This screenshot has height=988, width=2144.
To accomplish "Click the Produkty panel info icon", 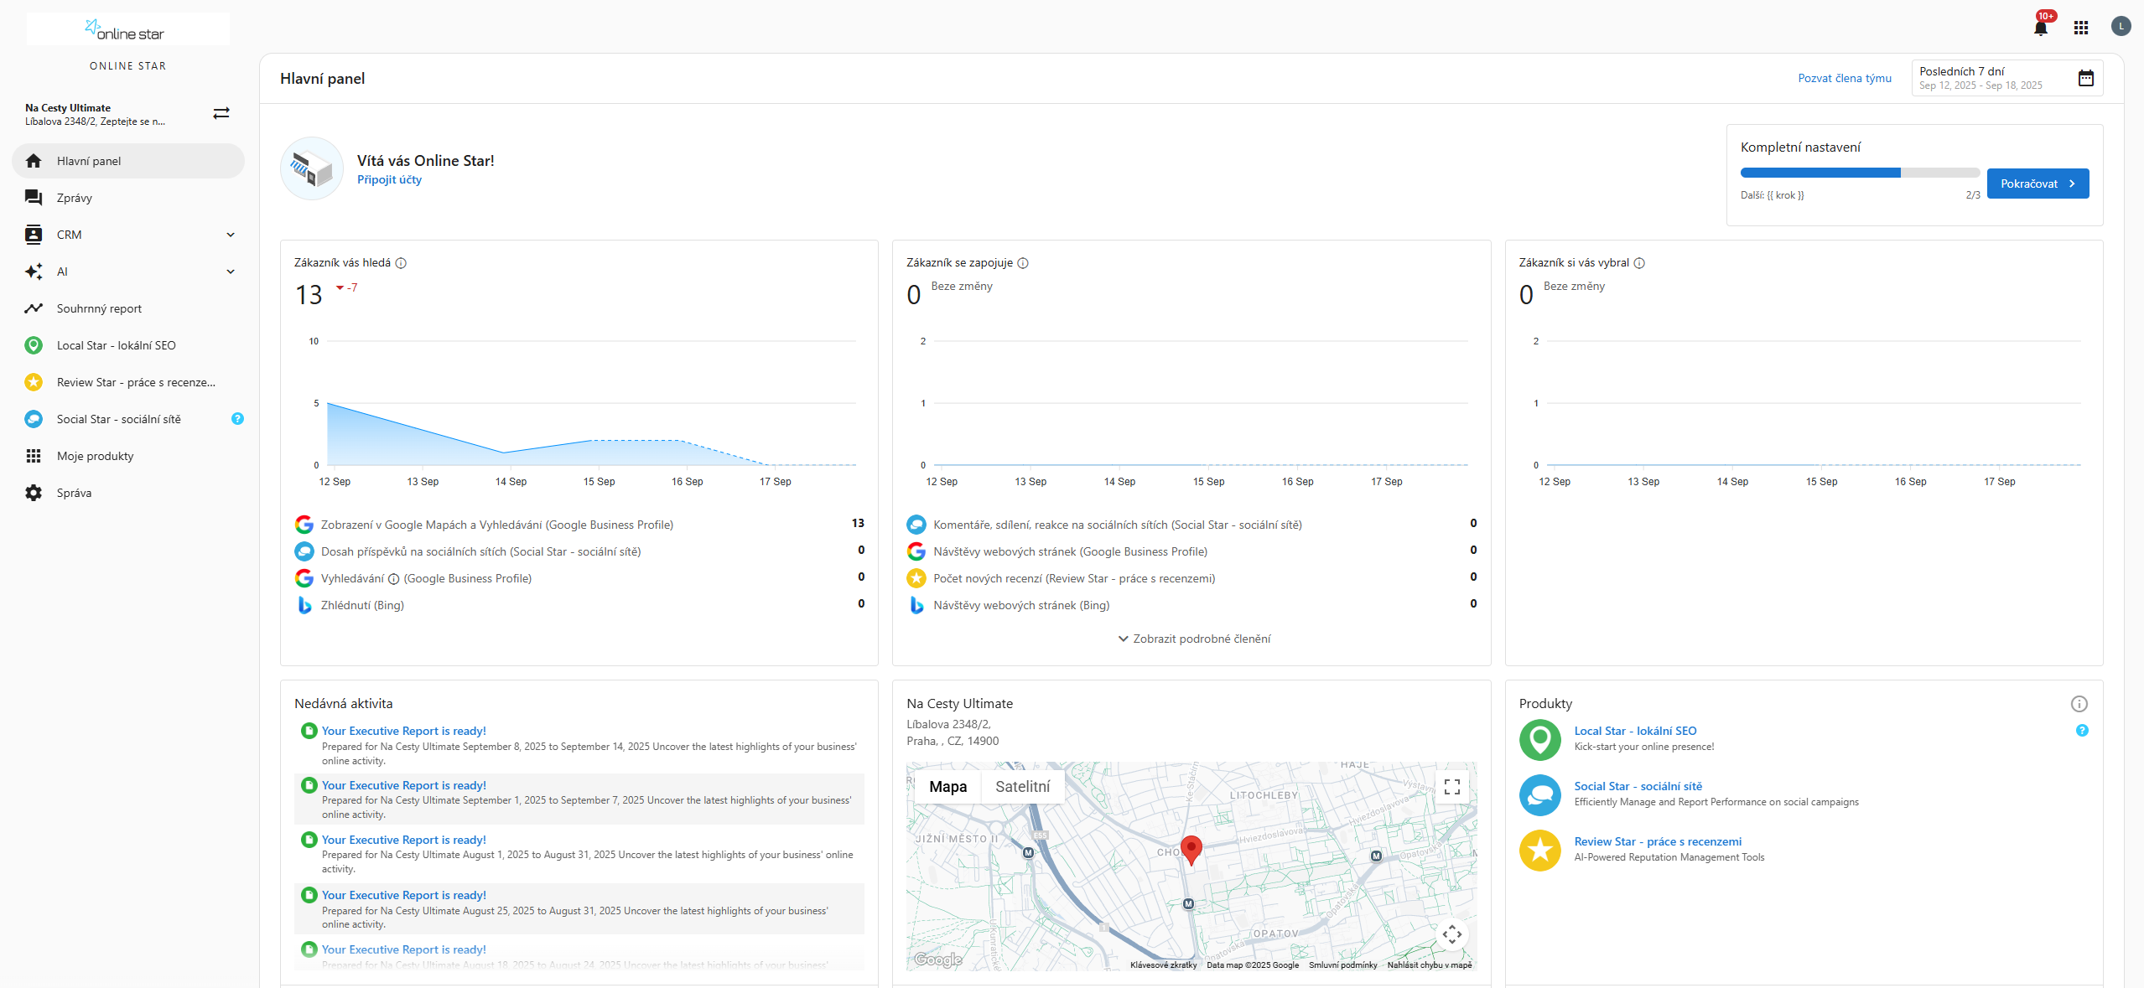I will pyautogui.click(x=2079, y=704).
